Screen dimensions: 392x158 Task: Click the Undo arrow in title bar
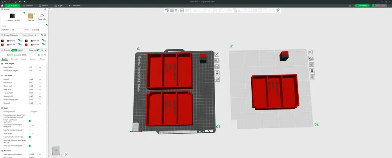click(x=20, y=2)
